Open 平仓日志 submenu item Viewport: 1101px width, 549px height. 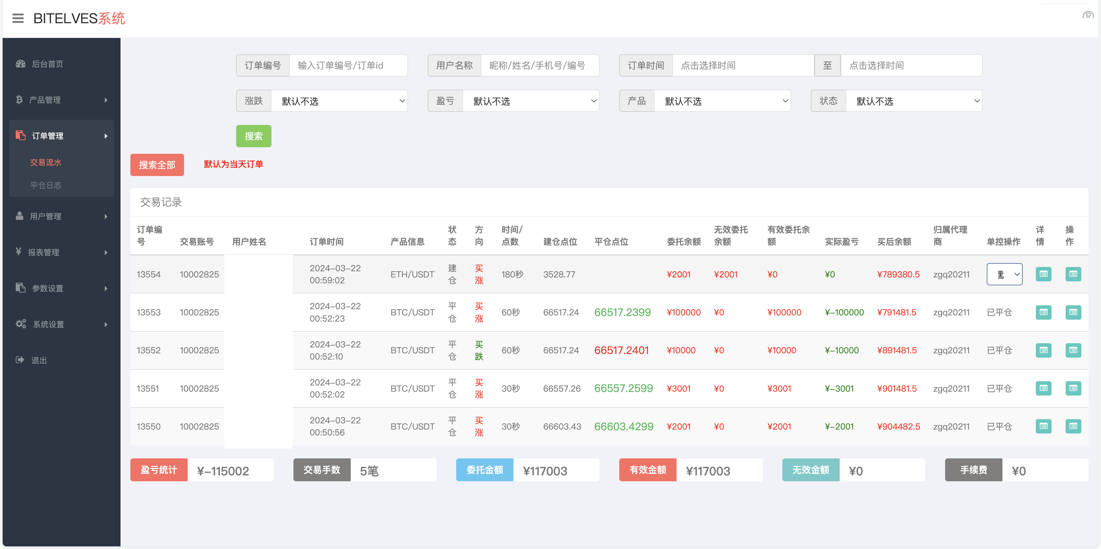46,185
